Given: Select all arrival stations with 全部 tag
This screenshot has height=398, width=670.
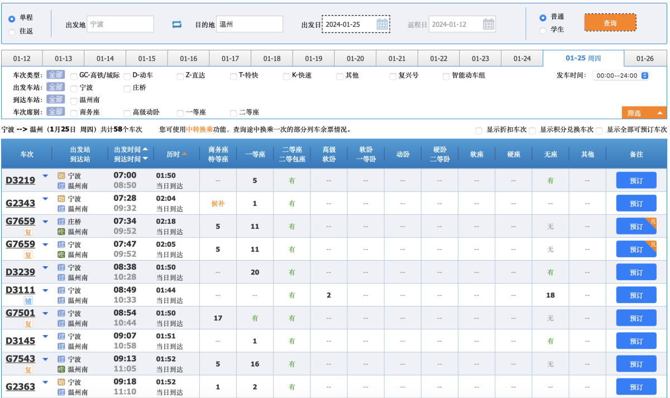Looking at the screenshot, I should point(55,99).
